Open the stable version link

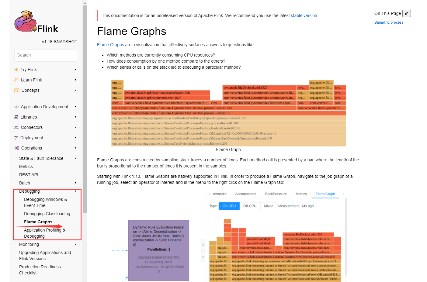pos(304,15)
